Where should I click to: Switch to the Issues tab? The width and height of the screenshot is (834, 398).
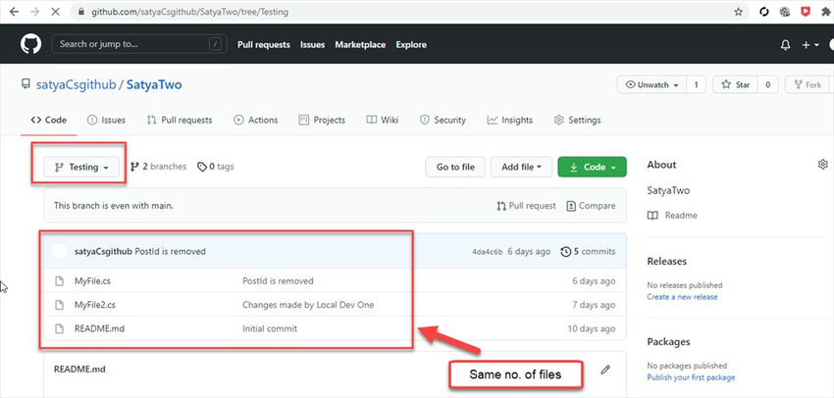point(106,120)
